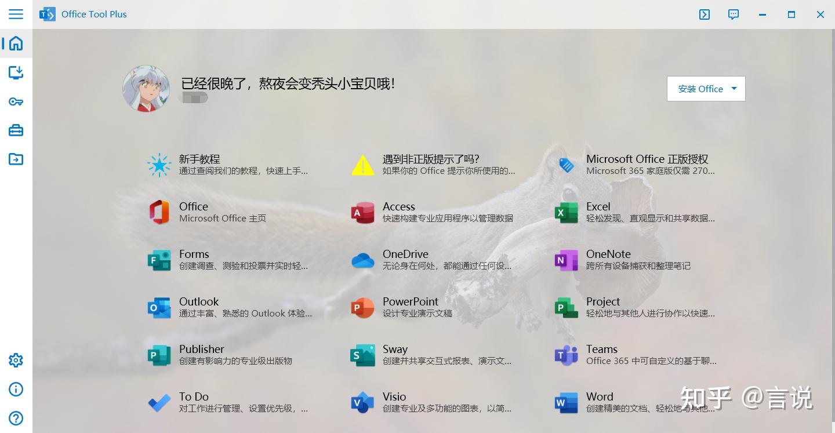
Task: Click the Excel app icon
Action: [565, 213]
